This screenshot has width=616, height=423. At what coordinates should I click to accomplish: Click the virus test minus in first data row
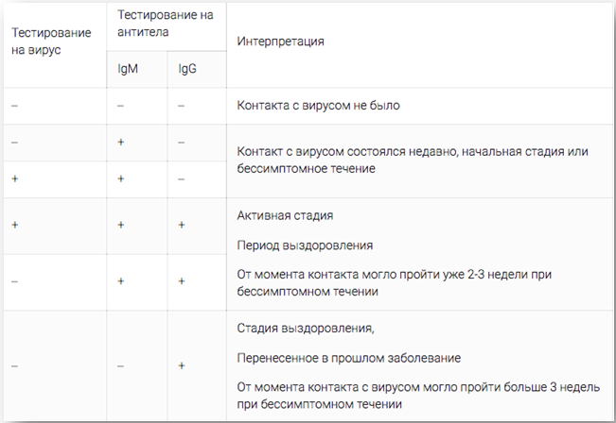tap(14, 106)
